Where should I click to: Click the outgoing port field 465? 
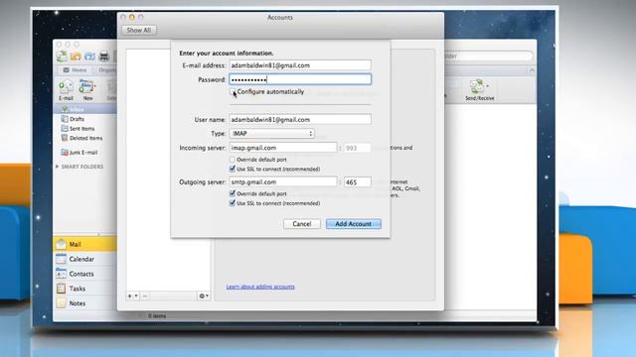(358, 182)
